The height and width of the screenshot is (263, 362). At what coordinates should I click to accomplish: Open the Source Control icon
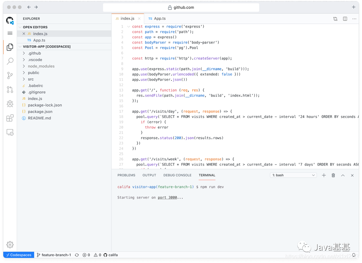click(10, 75)
